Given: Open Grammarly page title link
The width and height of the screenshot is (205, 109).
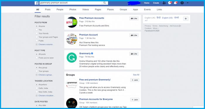Looking at the screenshot, I should (85, 53).
